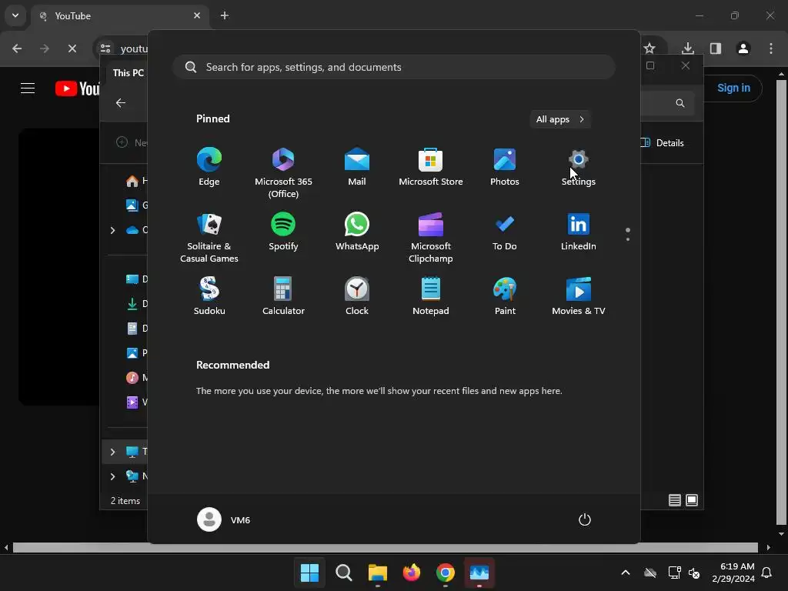Stop loading the page in Chrome
The width and height of the screenshot is (788, 591).
click(x=72, y=48)
